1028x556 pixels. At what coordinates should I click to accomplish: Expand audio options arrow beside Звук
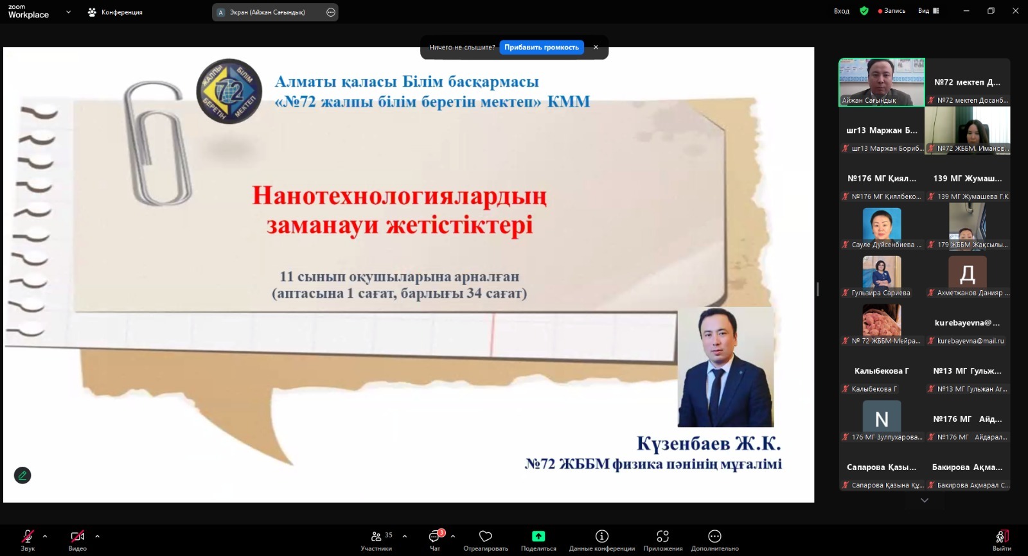click(45, 536)
